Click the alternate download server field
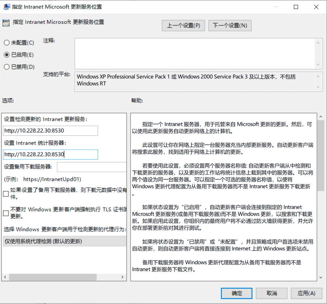The width and height of the screenshot is (327, 304). [x=92, y=167]
